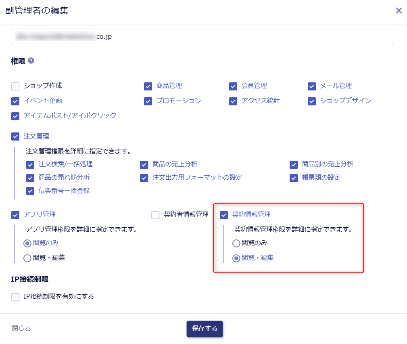
Task: Click the 閉じる link
Action: click(x=21, y=328)
